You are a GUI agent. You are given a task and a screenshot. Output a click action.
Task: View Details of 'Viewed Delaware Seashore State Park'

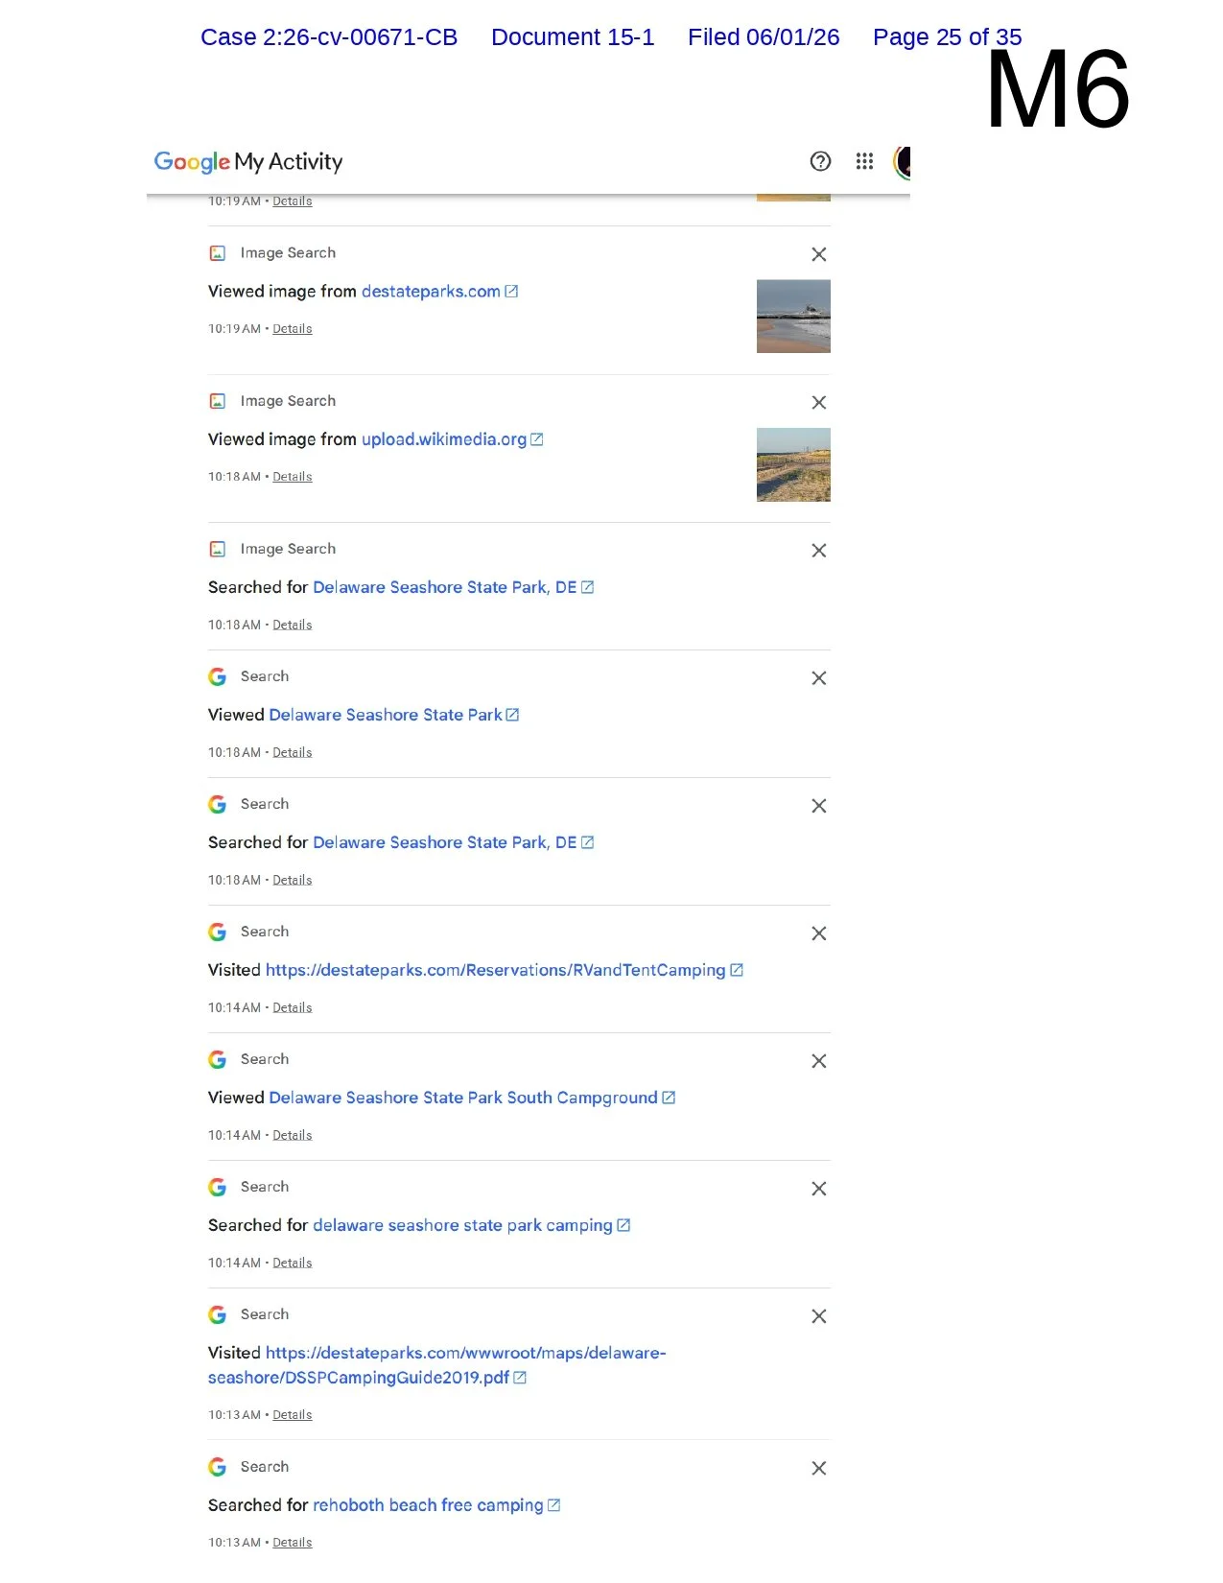[x=293, y=752]
